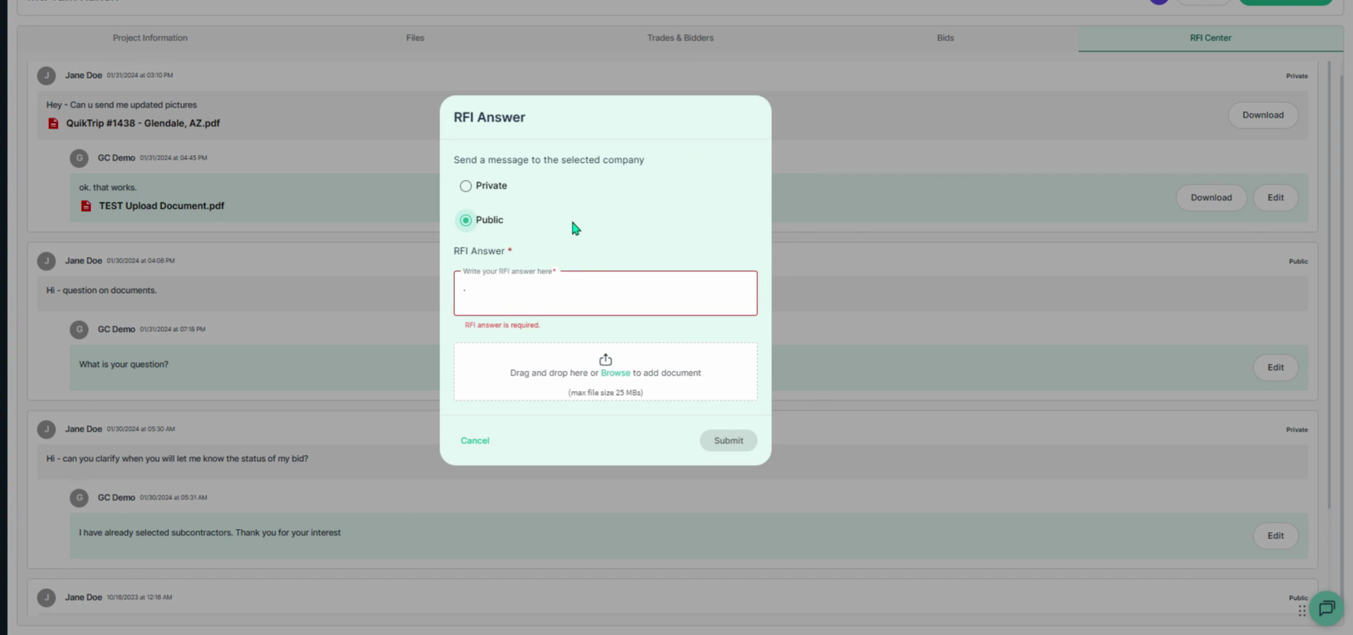Edit the 'What is your question?' reply
This screenshot has height=635, width=1353.
pyautogui.click(x=1275, y=368)
